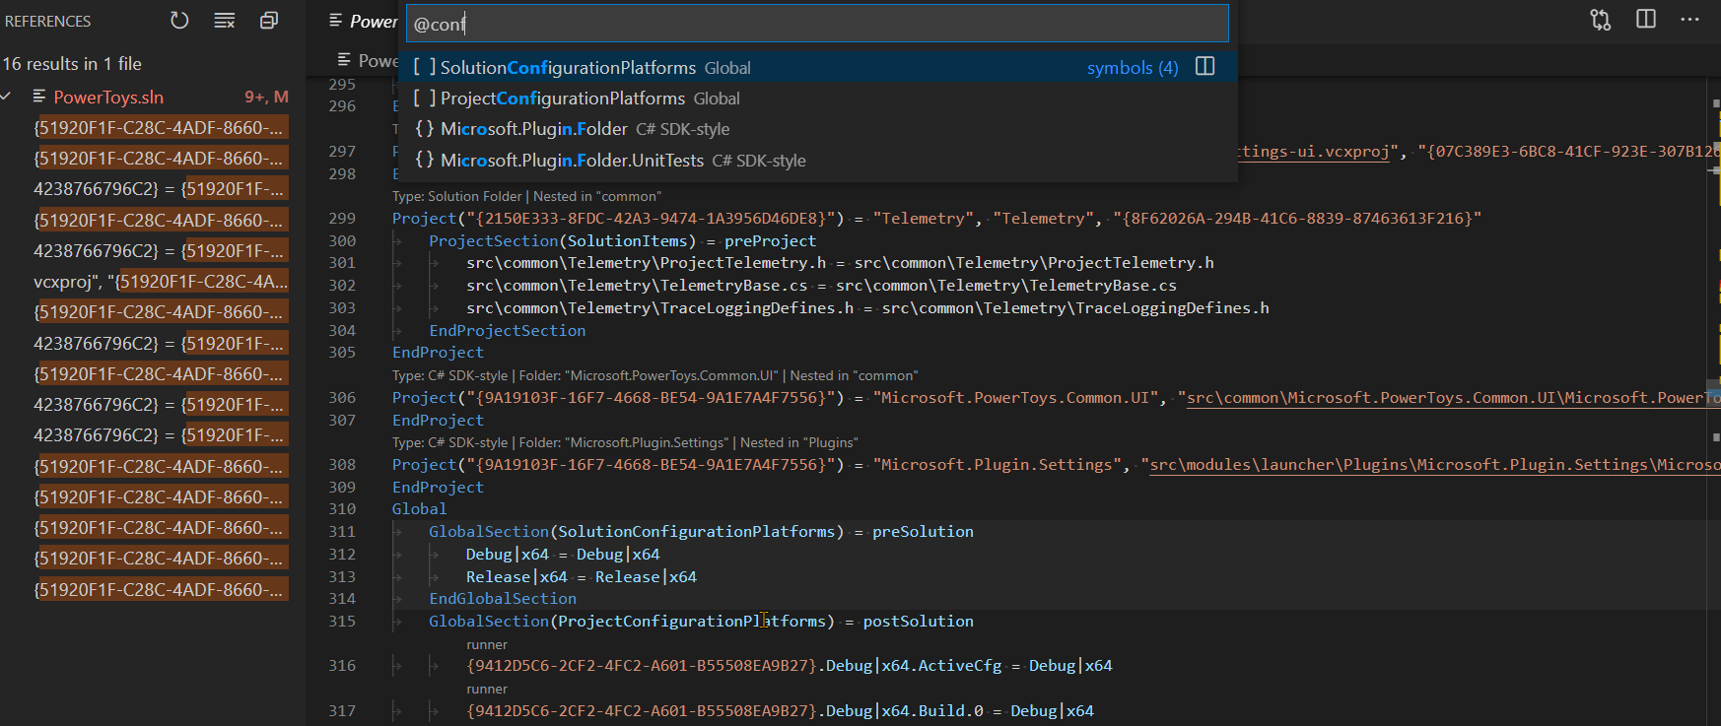Click 'EndGlobalSection' on line 314
1721x726 pixels.
pyautogui.click(x=503, y=599)
